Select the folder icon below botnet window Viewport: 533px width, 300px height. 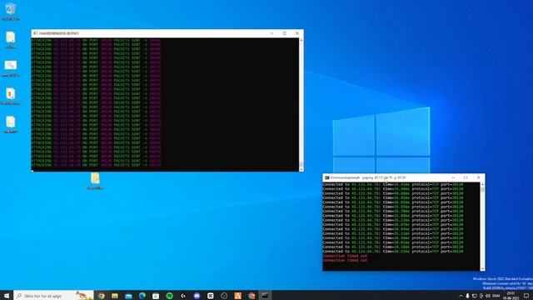95,181
